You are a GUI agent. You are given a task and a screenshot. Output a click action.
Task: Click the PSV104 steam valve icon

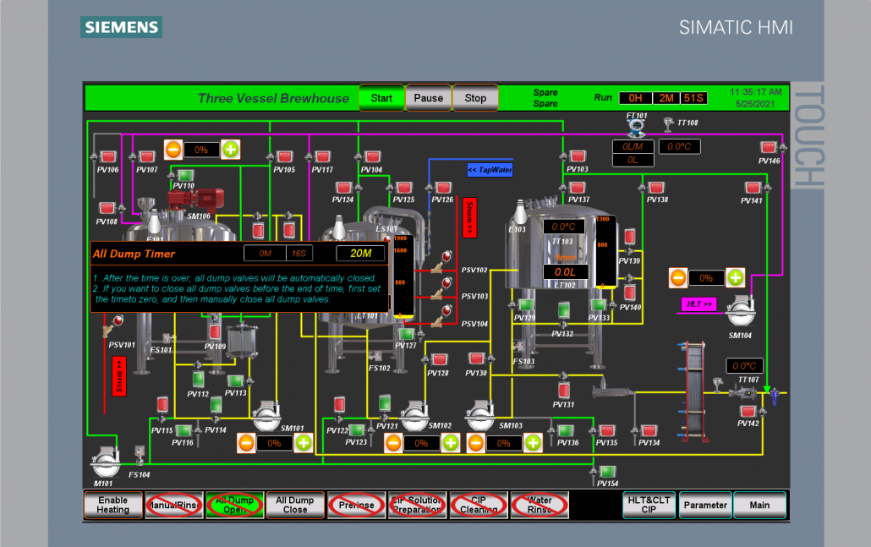pos(442,316)
